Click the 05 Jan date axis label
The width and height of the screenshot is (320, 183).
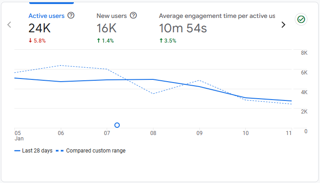click(x=18, y=136)
